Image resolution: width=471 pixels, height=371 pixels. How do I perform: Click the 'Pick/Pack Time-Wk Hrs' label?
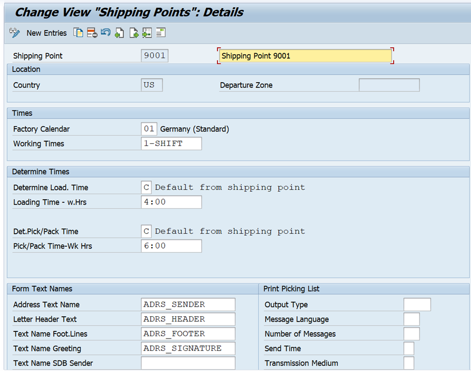(53, 246)
